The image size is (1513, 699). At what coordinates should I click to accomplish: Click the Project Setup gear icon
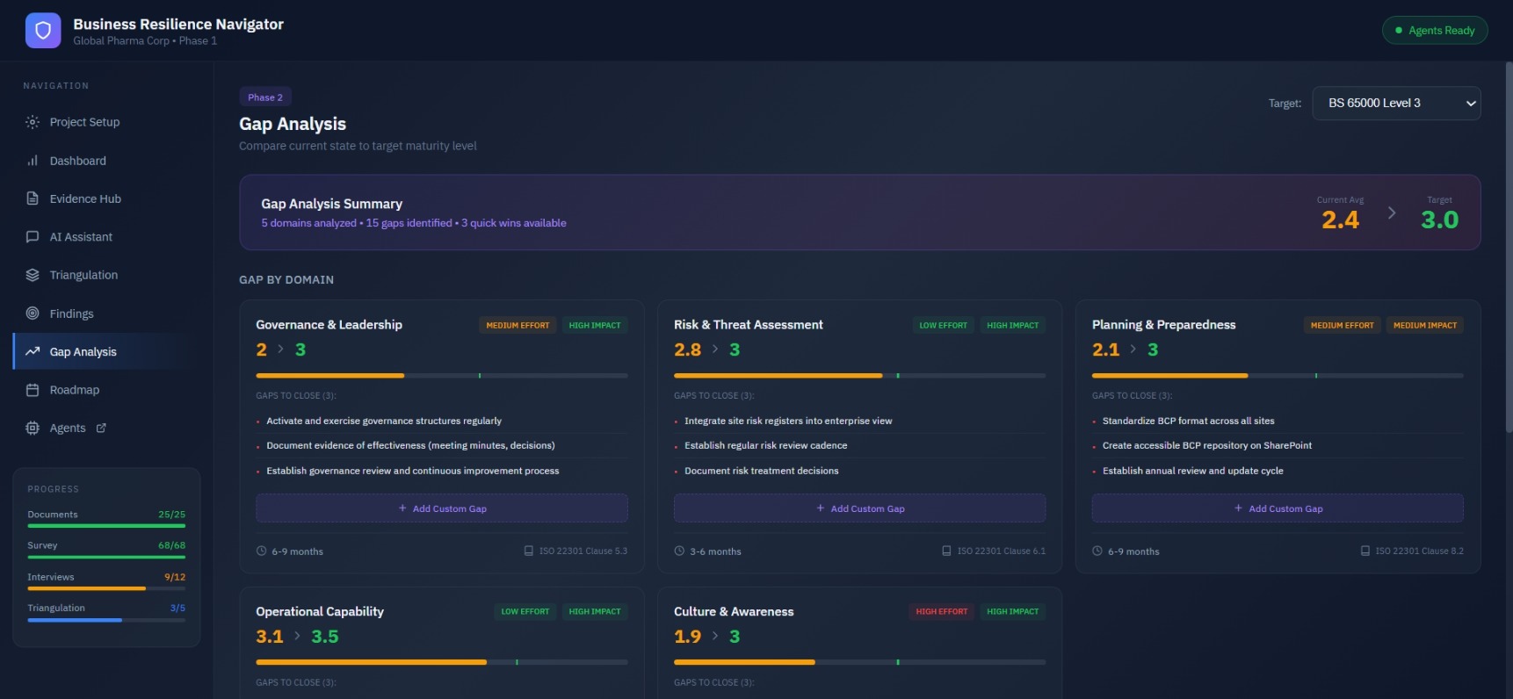[33, 122]
